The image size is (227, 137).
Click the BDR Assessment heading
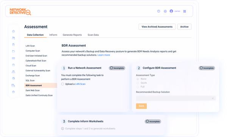click(x=74, y=45)
